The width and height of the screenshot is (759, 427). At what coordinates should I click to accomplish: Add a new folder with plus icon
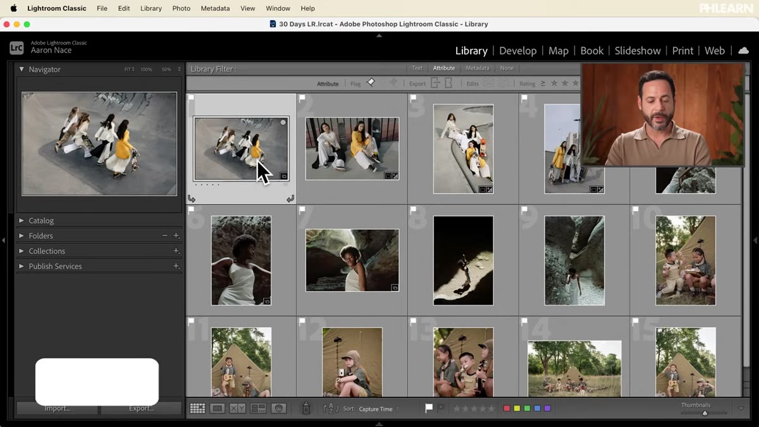coord(176,236)
